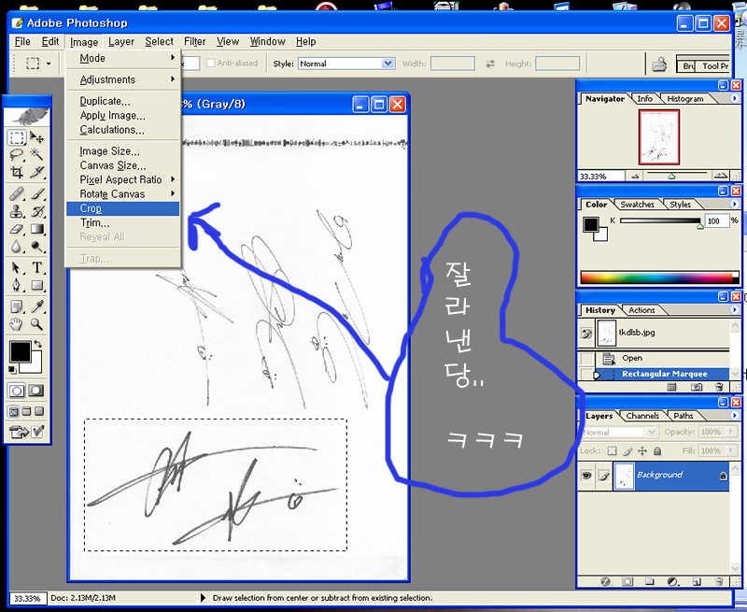
Task: Select the Magic Wand tool
Action: (37, 154)
